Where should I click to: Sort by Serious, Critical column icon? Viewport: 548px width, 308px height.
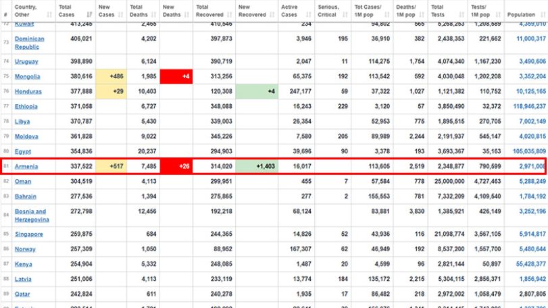tap(345, 15)
